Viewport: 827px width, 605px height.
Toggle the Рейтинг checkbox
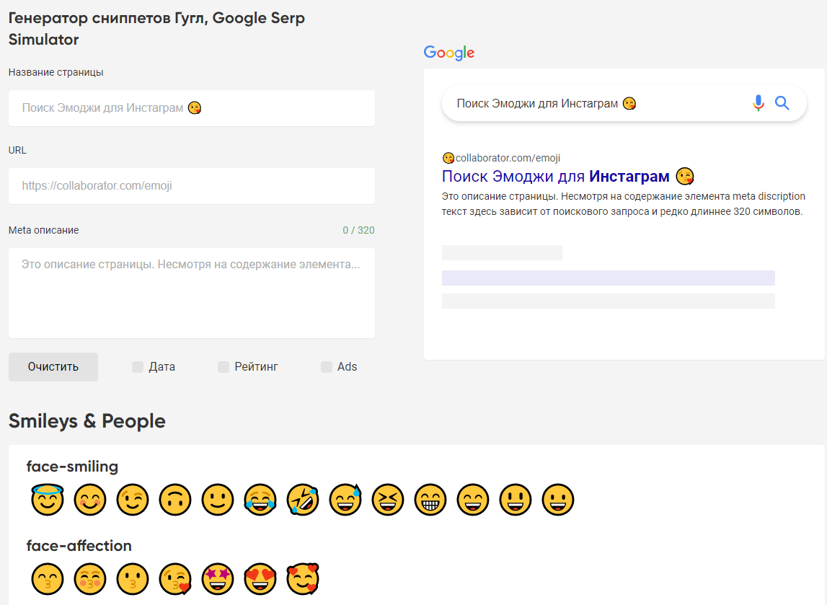pyautogui.click(x=224, y=367)
